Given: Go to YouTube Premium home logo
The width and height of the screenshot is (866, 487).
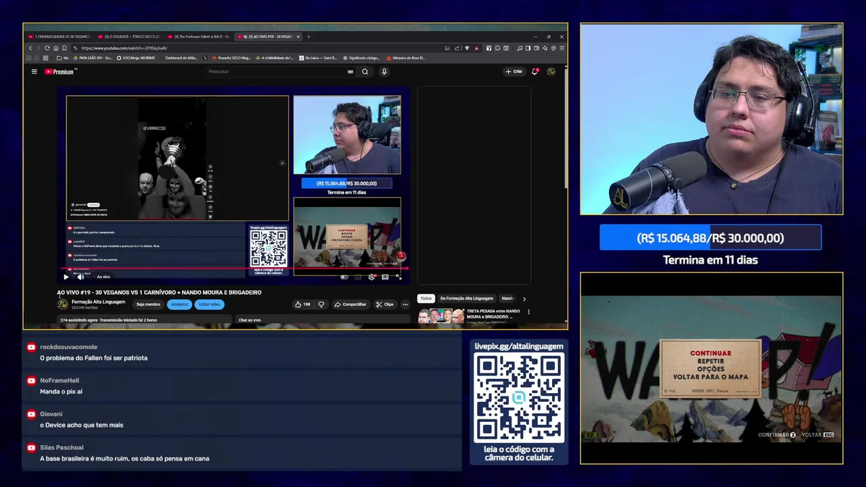Looking at the screenshot, I should [60, 72].
